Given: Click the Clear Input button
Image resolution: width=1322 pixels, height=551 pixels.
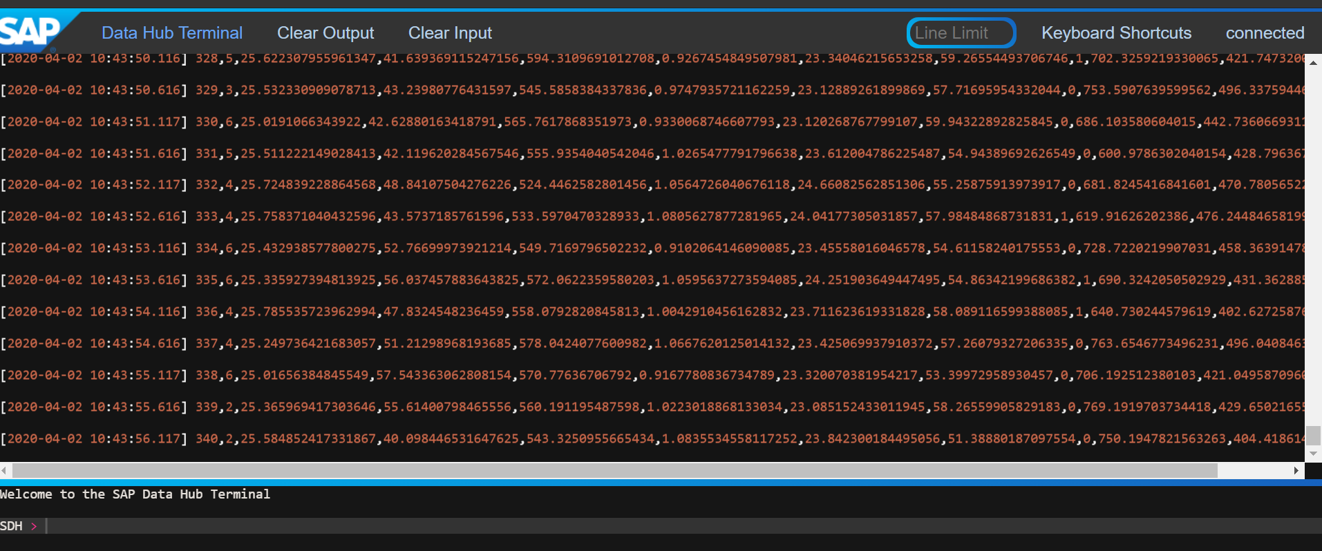Looking at the screenshot, I should coord(450,33).
